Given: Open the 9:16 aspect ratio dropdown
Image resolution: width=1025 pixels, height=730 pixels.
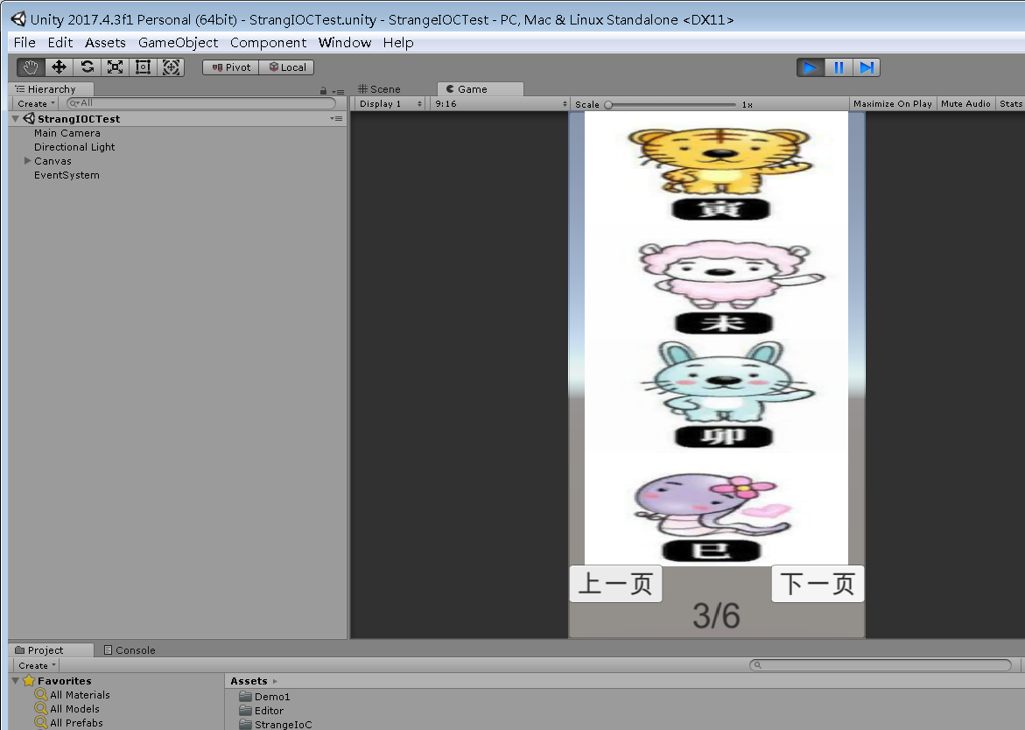Looking at the screenshot, I should [499, 103].
